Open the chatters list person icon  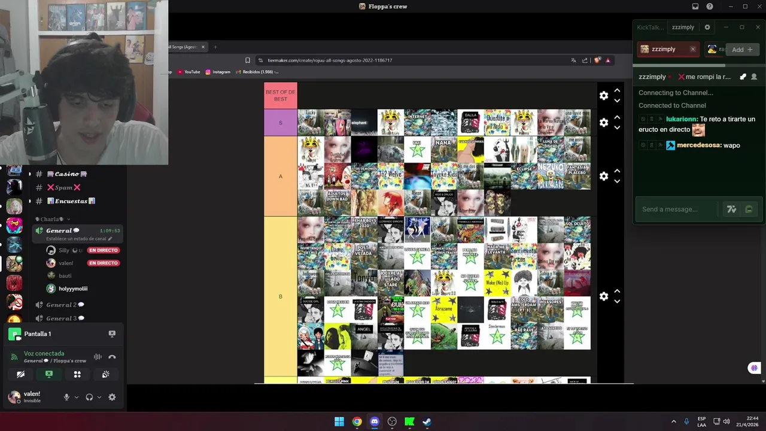tap(754, 77)
